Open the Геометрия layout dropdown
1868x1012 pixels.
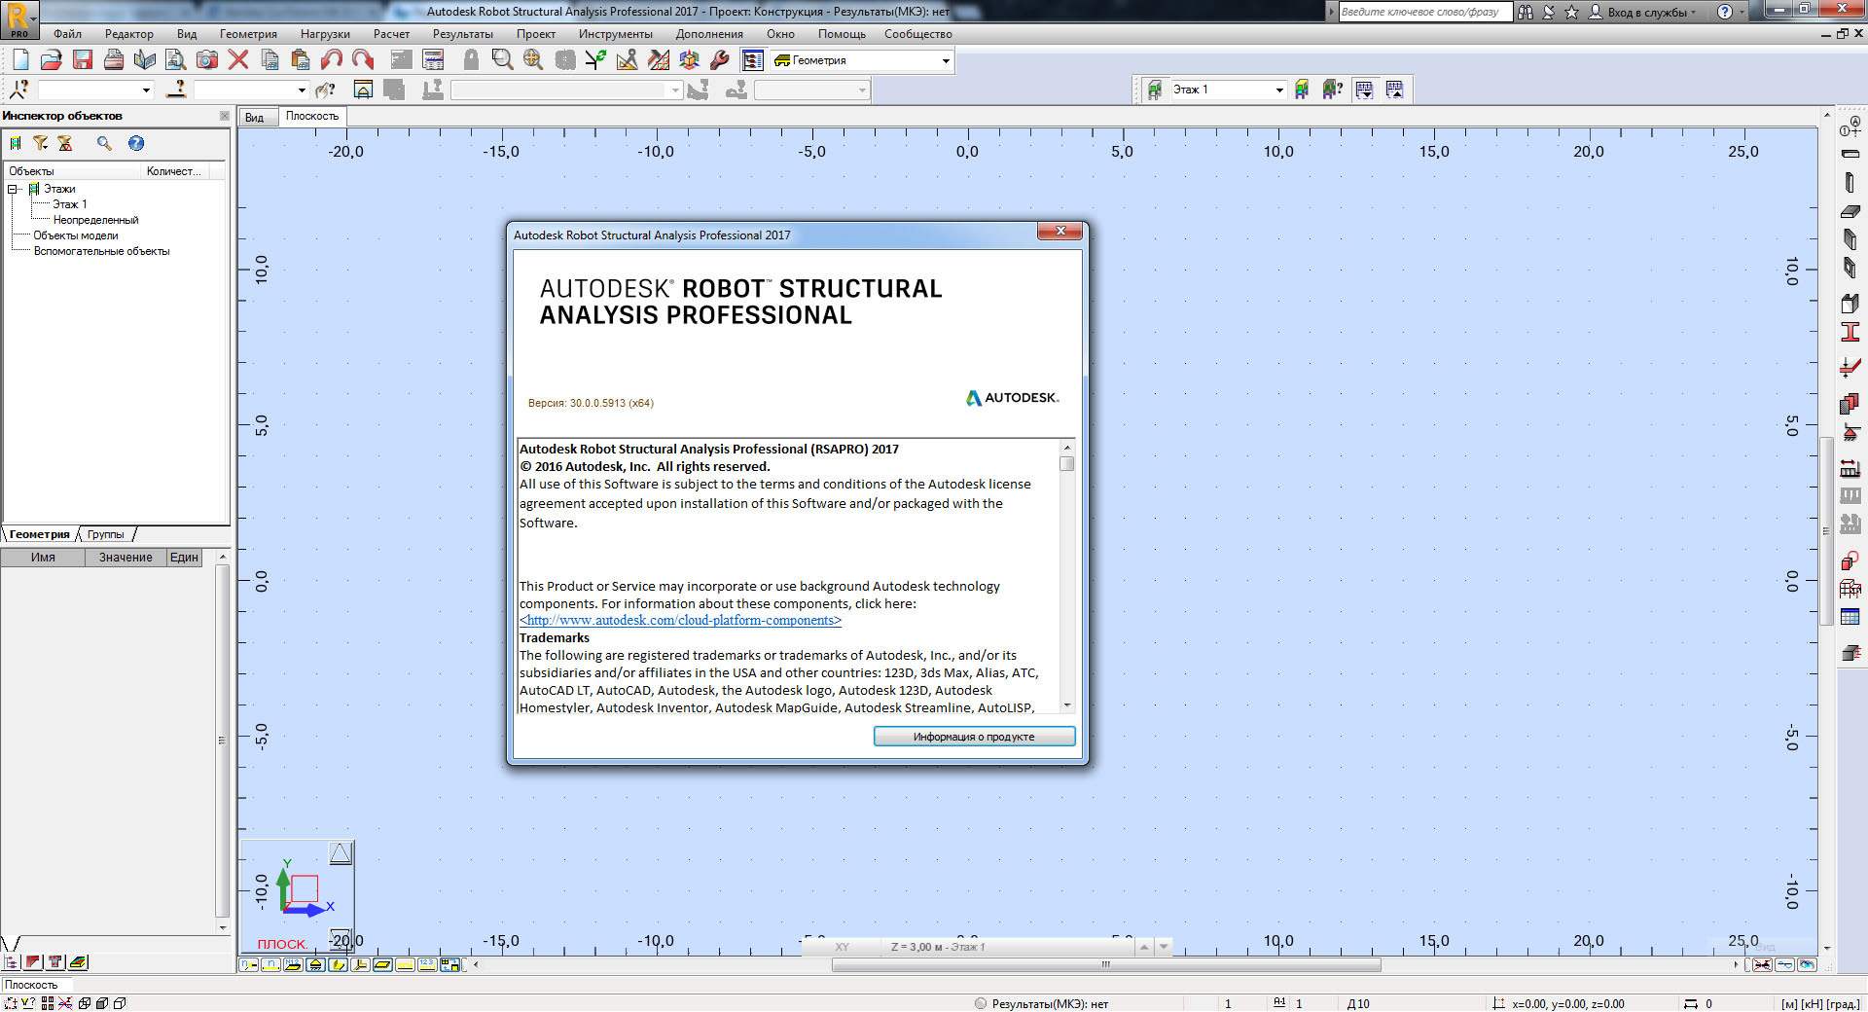pos(945,61)
